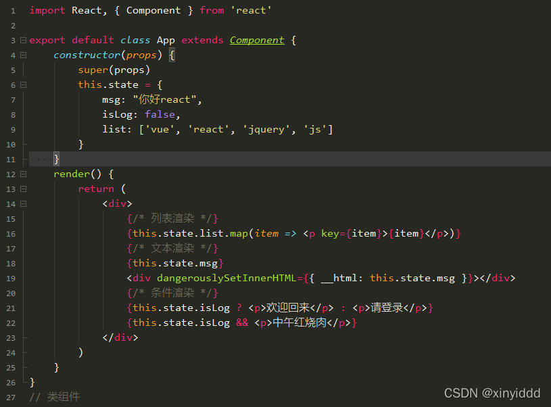This screenshot has width=551, height=407.
Task: Collapse the <div> fold marker on line 14
Action: 23,204
